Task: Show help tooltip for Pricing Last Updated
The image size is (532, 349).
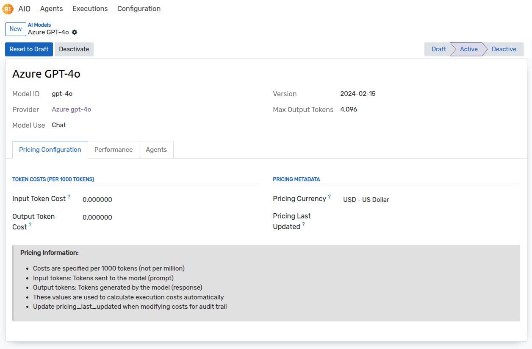Action: click(x=304, y=224)
